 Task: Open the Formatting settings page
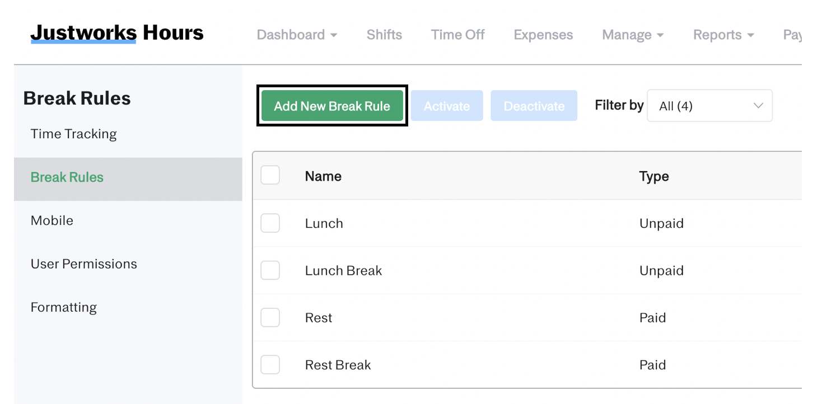[x=63, y=307]
